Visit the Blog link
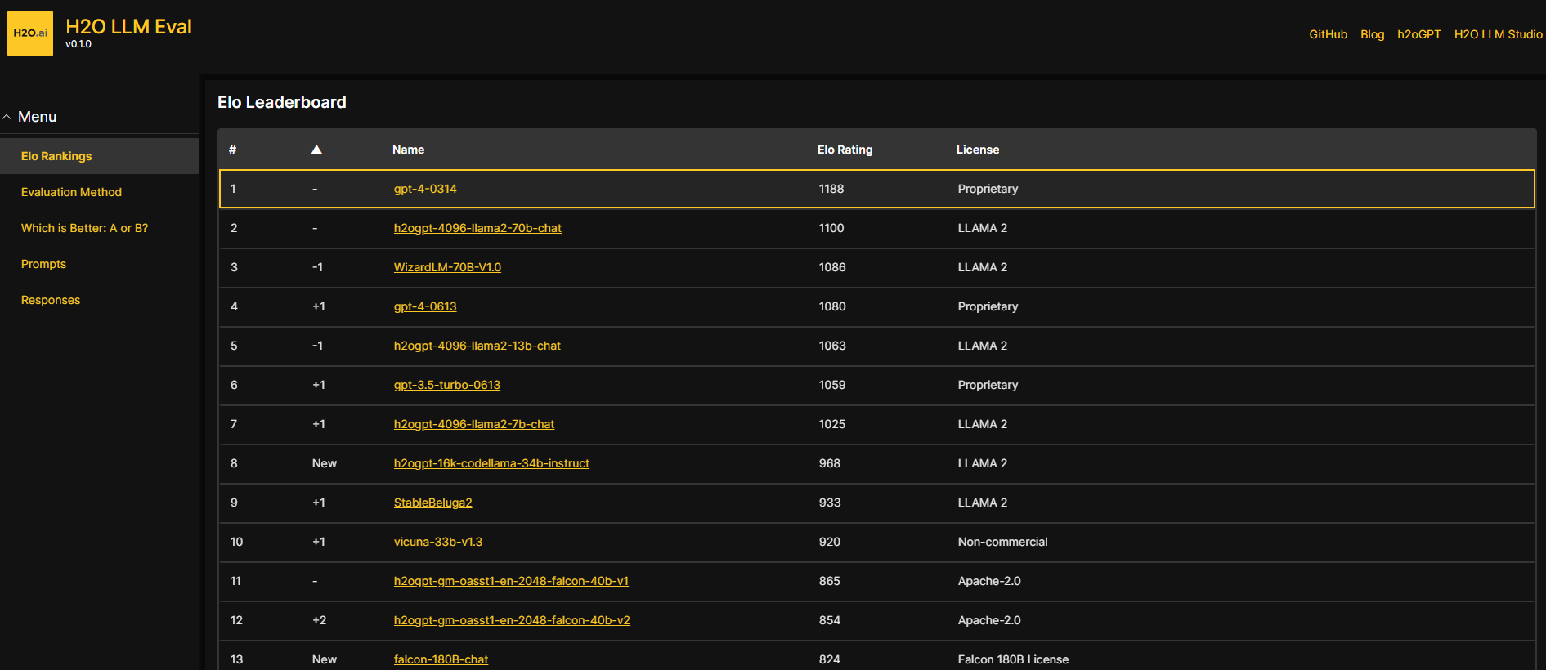 click(1372, 34)
